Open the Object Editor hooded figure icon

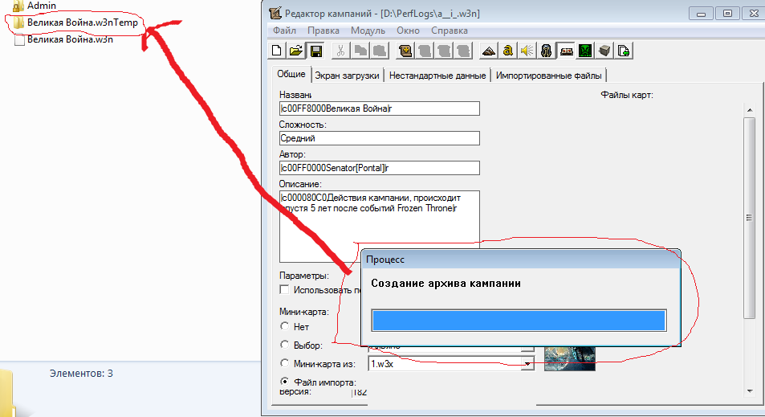tap(547, 51)
